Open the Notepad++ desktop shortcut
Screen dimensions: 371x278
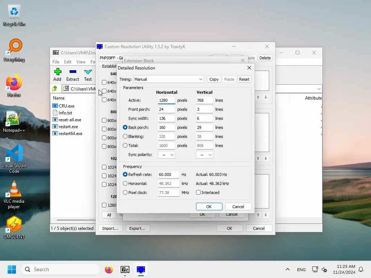coord(14,121)
